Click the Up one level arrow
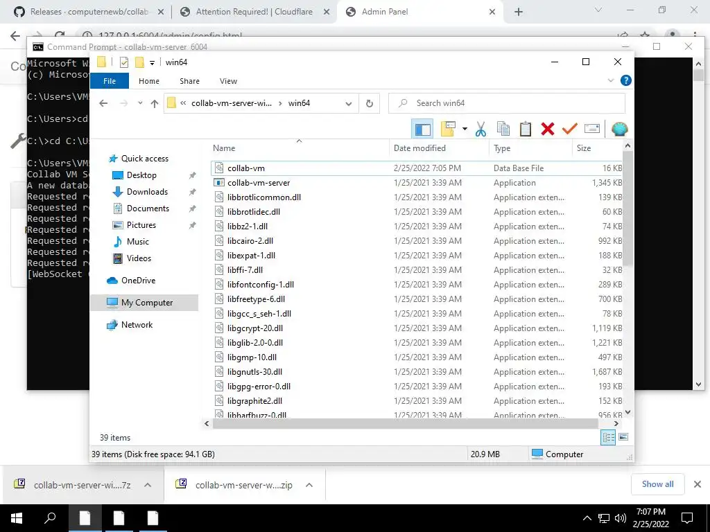 click(155, 104)
